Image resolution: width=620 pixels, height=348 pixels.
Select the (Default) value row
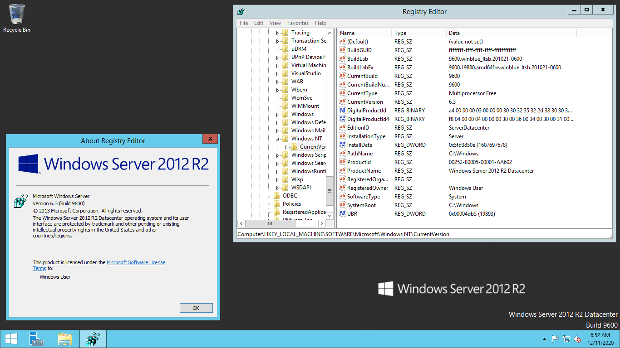coord(457,41)
